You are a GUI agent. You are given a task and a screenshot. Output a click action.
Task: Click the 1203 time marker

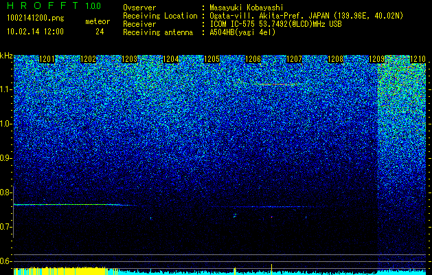pos(130,59)
